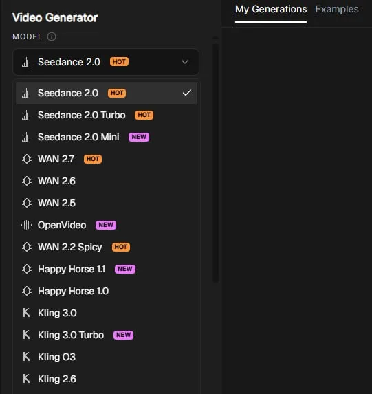The width and height of the screenshot is (372, 394).
Task: Click the model list vertical scrollbar
Action: click(x=215, y=164)
